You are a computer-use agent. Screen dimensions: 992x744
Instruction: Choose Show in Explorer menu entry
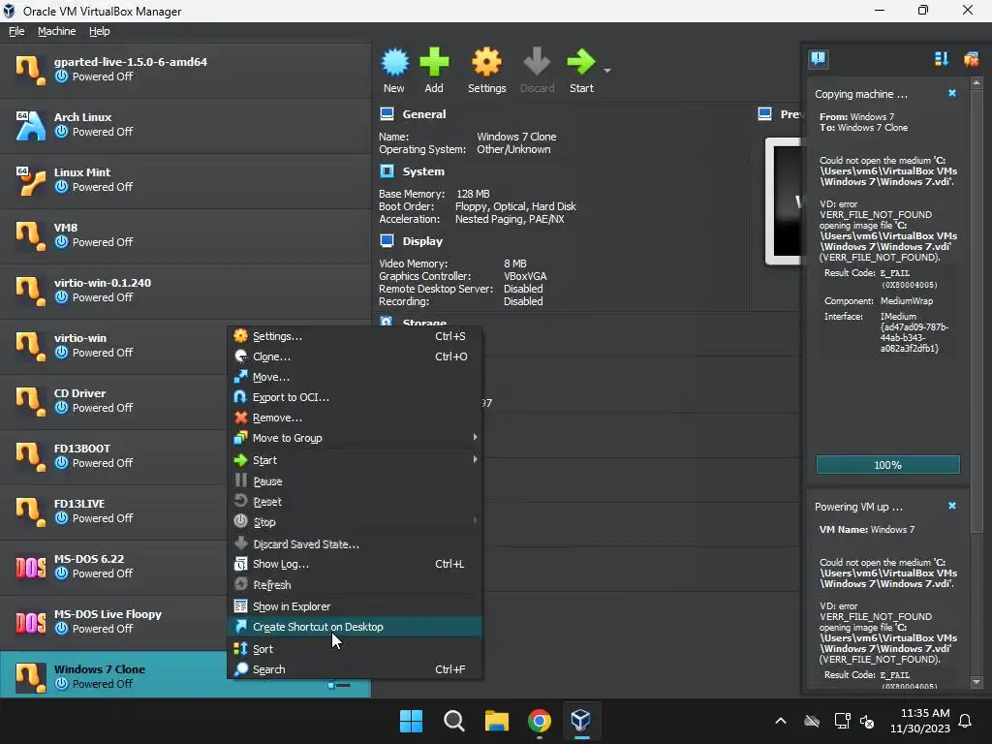355,606
